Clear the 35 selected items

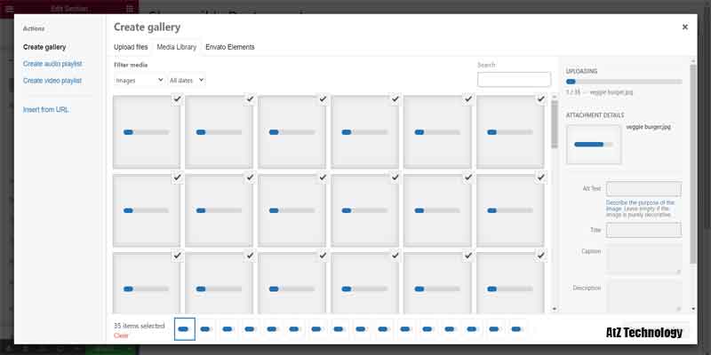(121, 335)
